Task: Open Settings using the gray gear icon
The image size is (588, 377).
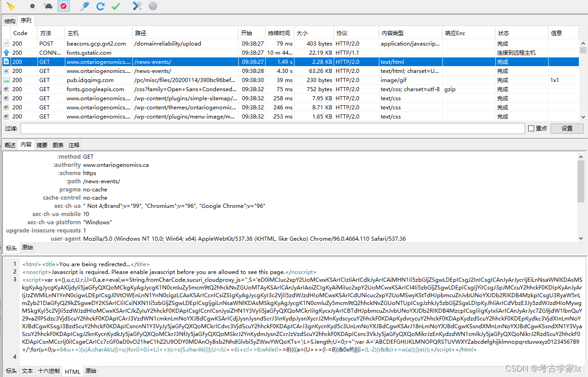Action: pos(153,6)
